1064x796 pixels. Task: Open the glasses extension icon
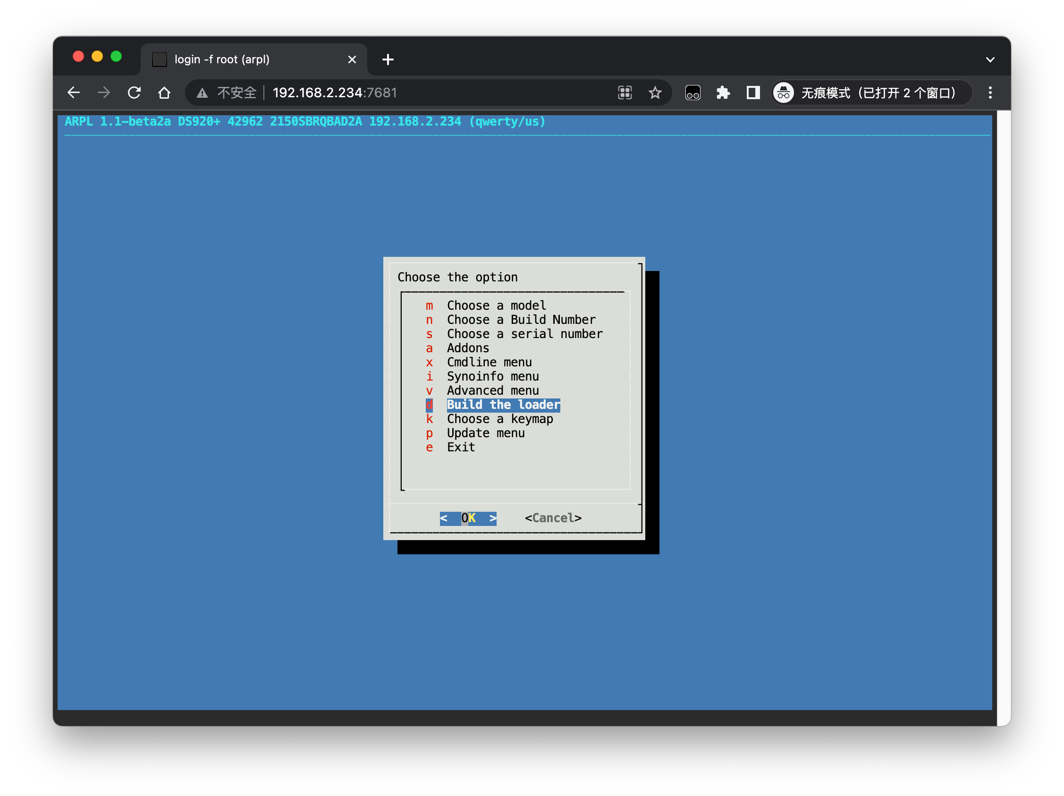[692, 93]
